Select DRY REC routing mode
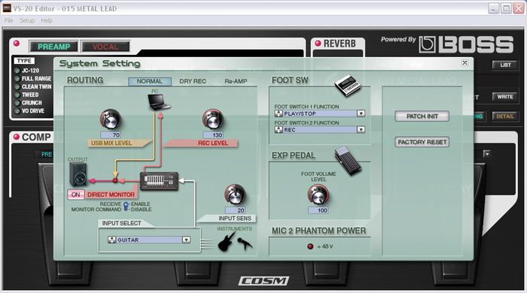Screen dimensions: 527x293 [193, 81]
